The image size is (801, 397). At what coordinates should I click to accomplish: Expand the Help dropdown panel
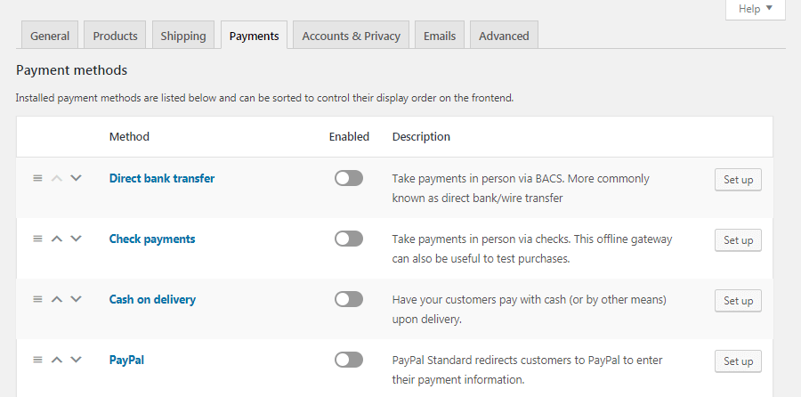(756, 9)
